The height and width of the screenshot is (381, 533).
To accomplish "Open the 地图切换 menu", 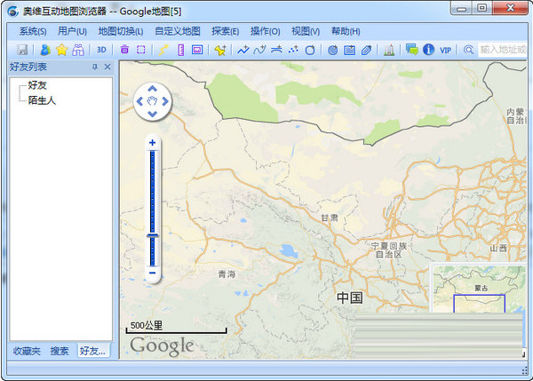I will [x=120, y=31].
